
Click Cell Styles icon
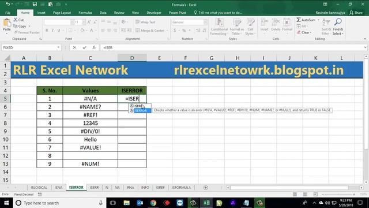(250, 23)
